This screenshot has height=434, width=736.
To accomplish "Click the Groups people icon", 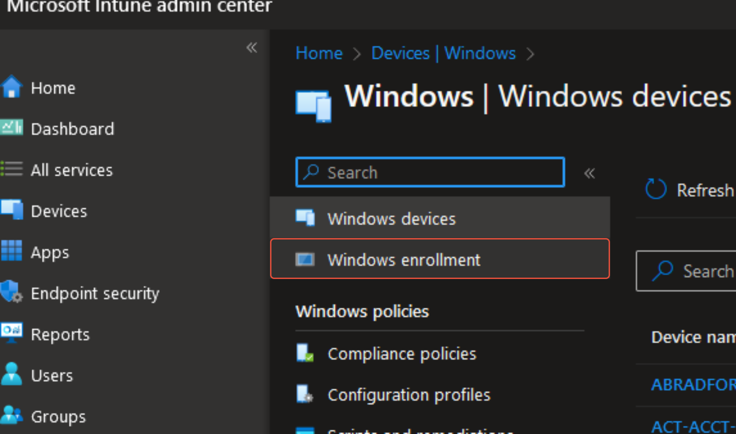I will [12, 416].
